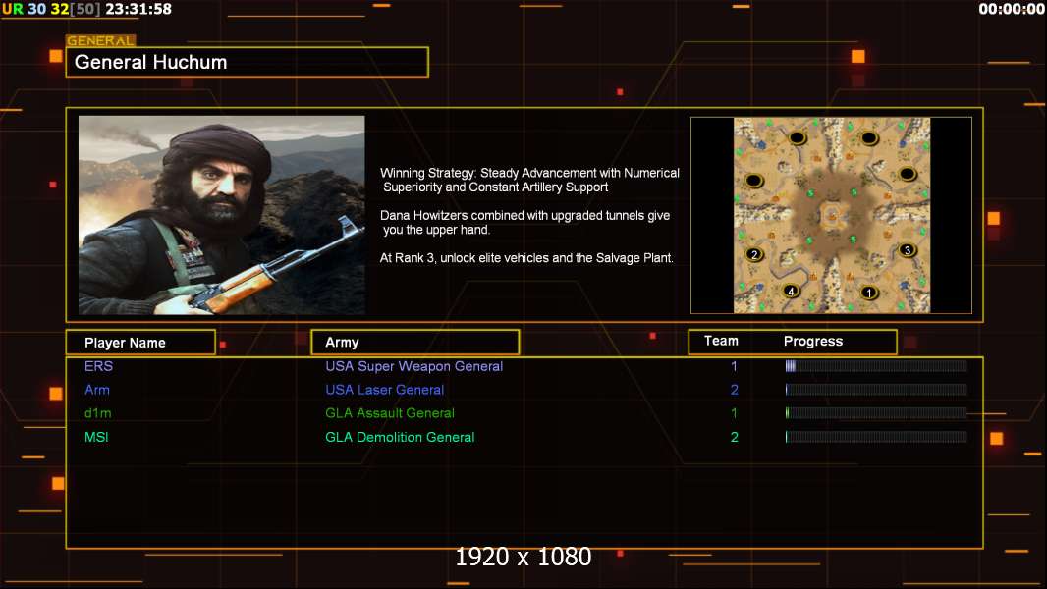Select player d1m in the list

click(x=98, y=413)
